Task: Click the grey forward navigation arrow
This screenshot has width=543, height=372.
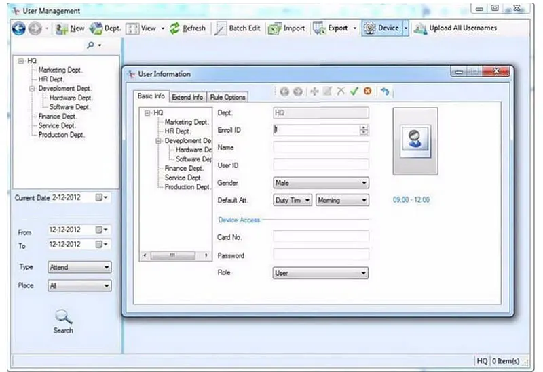Action: point(35,28)
